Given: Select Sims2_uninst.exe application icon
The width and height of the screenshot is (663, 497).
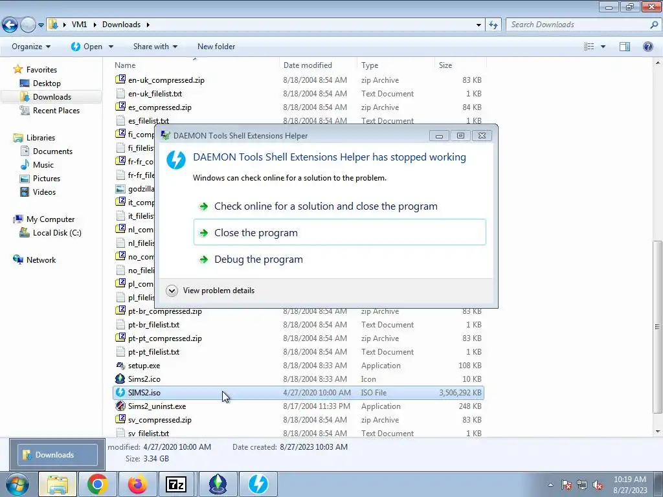Looking at the screenshot, I should coord(120,406).
